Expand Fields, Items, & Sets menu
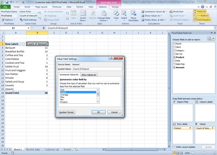Screen dimensions: 217x155 click(154, 20)
